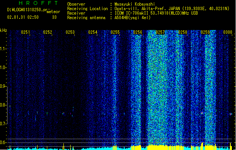Click the 0.6 kHz axis label
The height and width of the screenshot is (150, 236).
point(3,142)
